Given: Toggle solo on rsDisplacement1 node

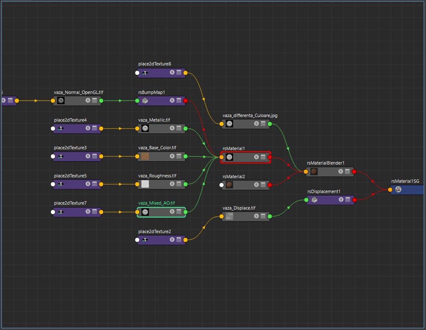Looking at the screenshot, I should (x=341, y=200).
